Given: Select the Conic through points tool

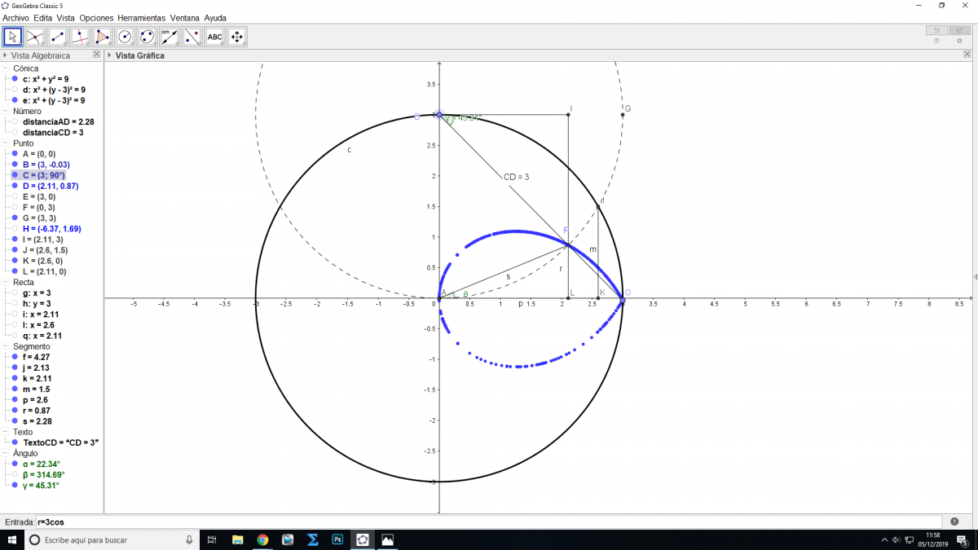Looking at the screenshot, I should point(147,37).
